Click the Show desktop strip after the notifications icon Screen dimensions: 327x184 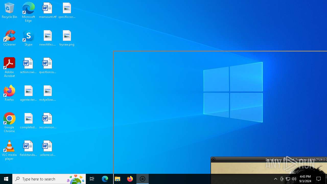pos(326,179)
